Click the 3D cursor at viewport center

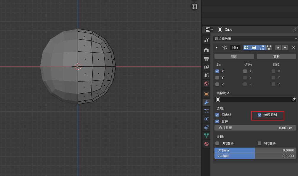pos(78,66)
